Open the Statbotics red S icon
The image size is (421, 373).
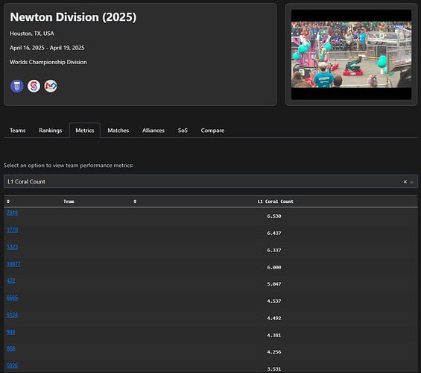click(34, 86)
